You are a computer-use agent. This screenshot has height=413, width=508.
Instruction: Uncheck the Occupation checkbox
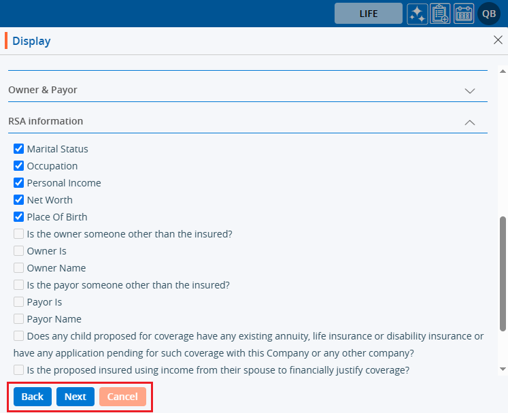pos(19,166)
